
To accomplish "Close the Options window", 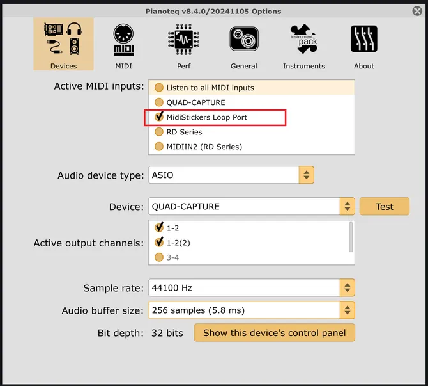I will pyautogui.click(x=417, y=11).
